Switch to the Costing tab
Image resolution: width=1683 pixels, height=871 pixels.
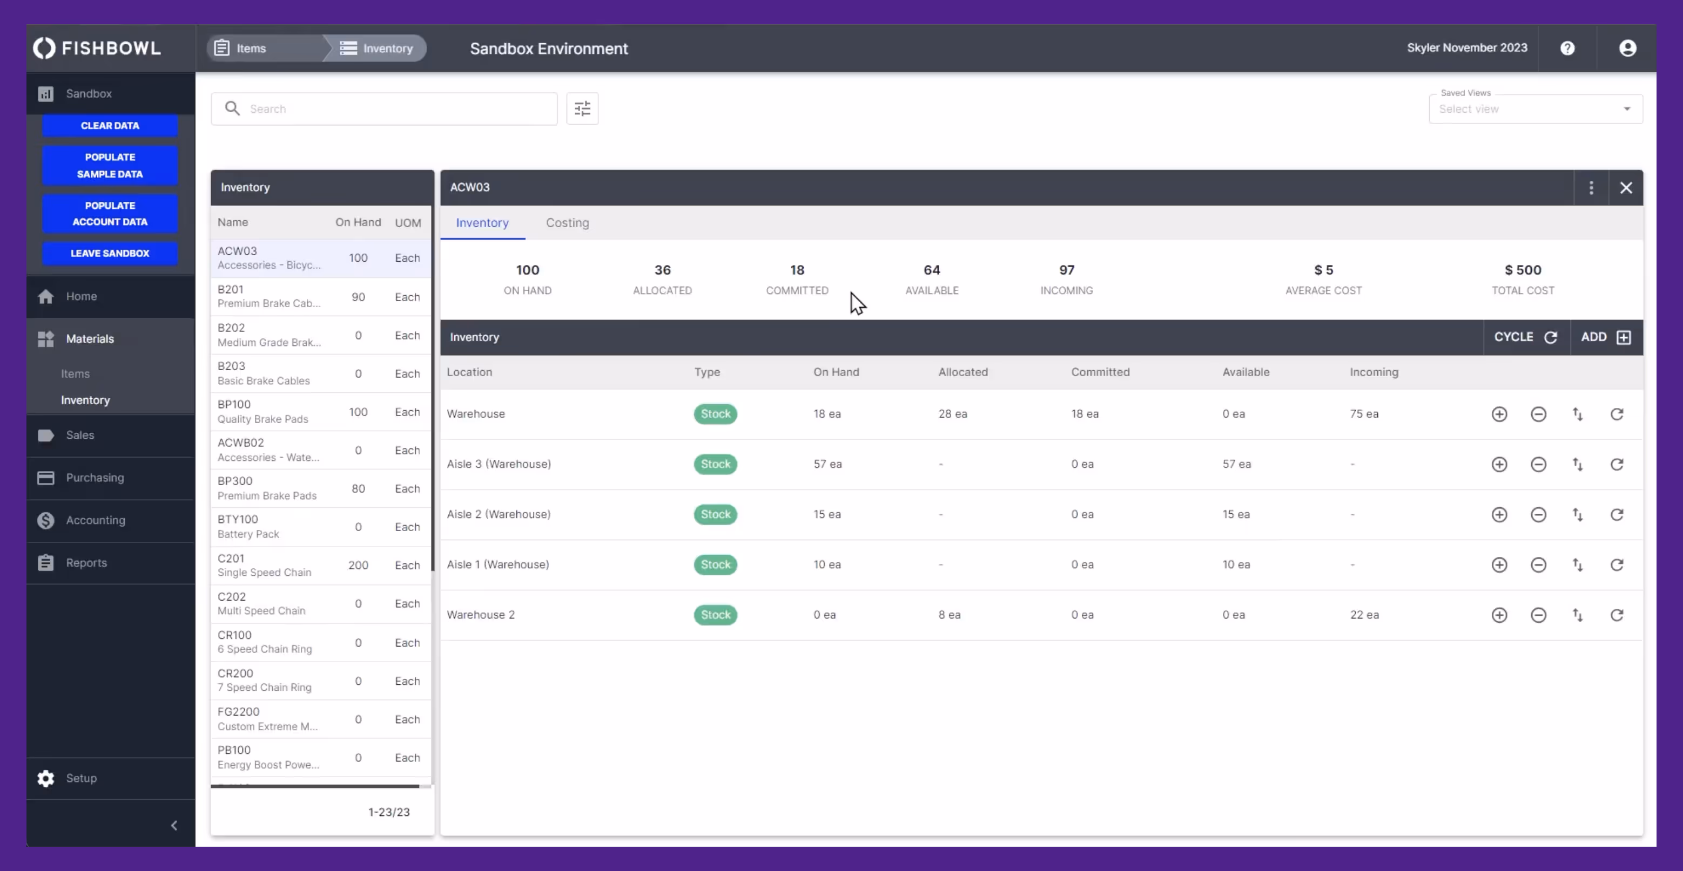click(567, 223)
